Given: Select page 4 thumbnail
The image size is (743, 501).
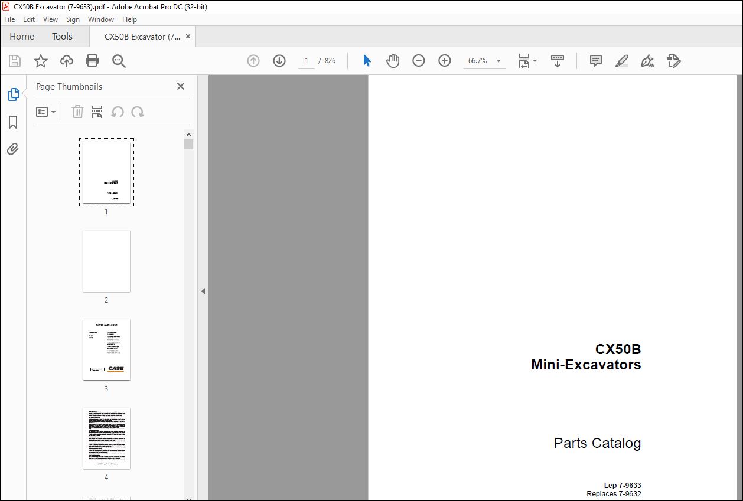Looking at the screenshot, I should point(106,438).
